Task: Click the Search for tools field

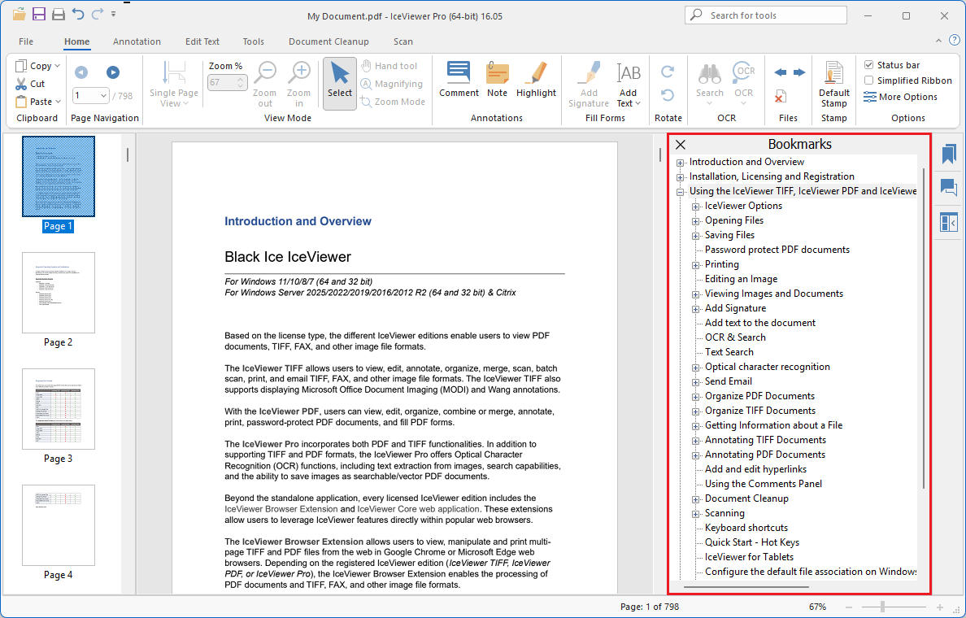Action: [x=766, y=15]
